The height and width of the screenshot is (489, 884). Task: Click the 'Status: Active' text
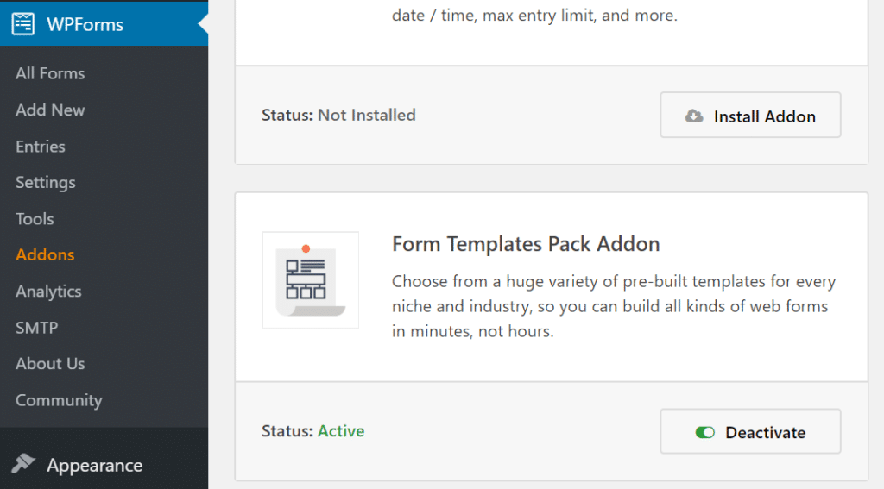point(313,431)
